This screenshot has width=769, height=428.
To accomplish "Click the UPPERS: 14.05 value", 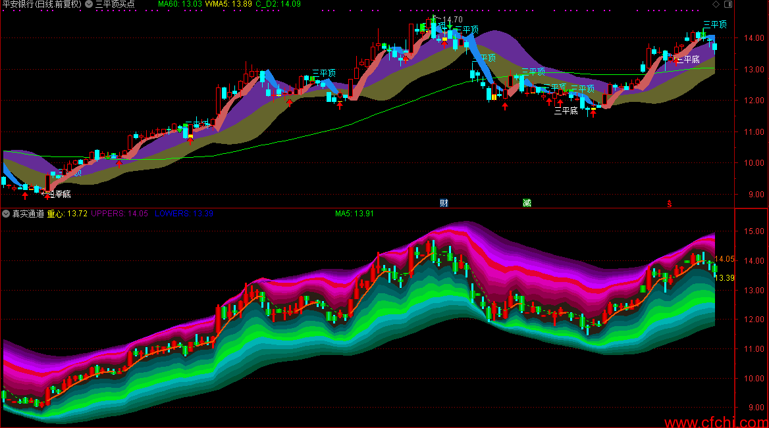I will 119,214.
